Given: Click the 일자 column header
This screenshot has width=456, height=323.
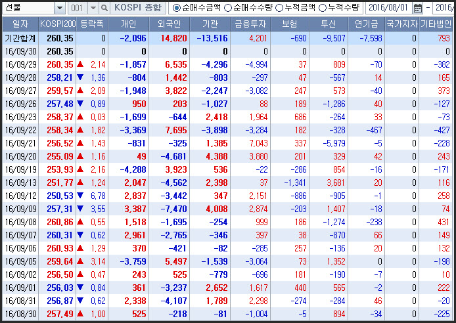Looking at the screenshot, I should [x=20, y=24].
